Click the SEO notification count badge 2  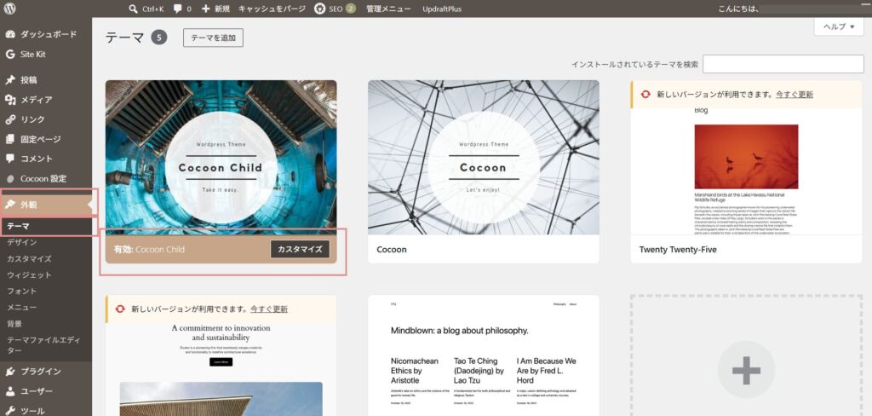350,9
